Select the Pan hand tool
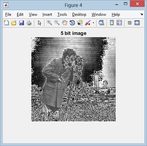The height and width of the screenshot is (146, 147). [x=65, y=23]
